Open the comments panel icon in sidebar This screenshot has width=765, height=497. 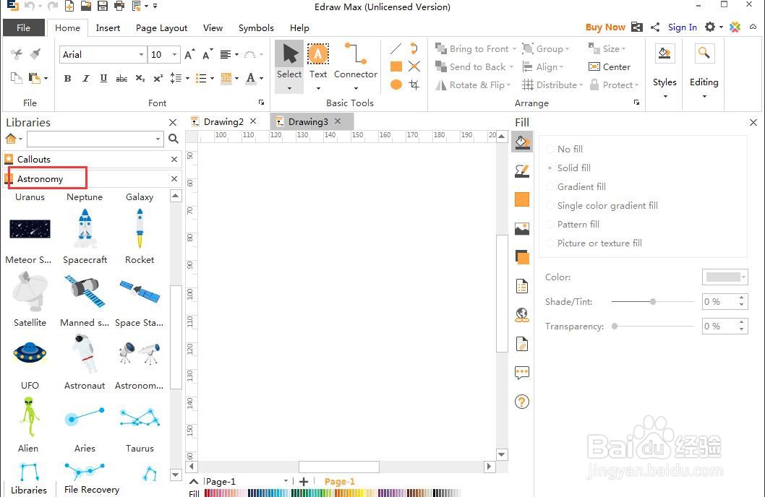click(522, 373)
